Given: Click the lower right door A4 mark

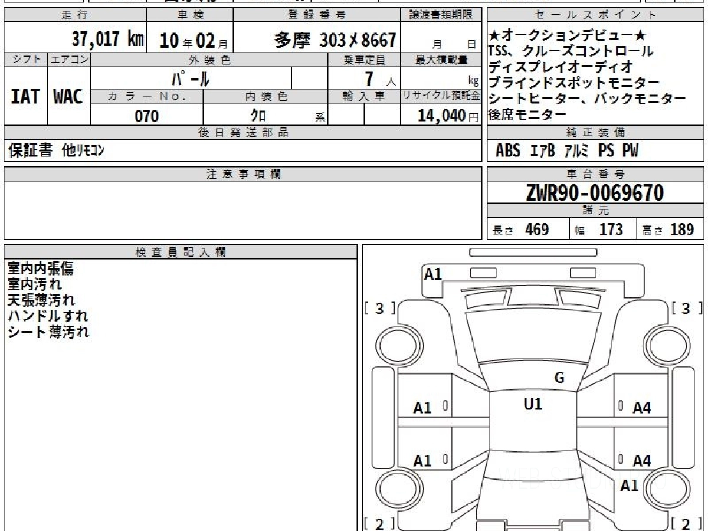Looking at the screenshot, I should 642,461.
